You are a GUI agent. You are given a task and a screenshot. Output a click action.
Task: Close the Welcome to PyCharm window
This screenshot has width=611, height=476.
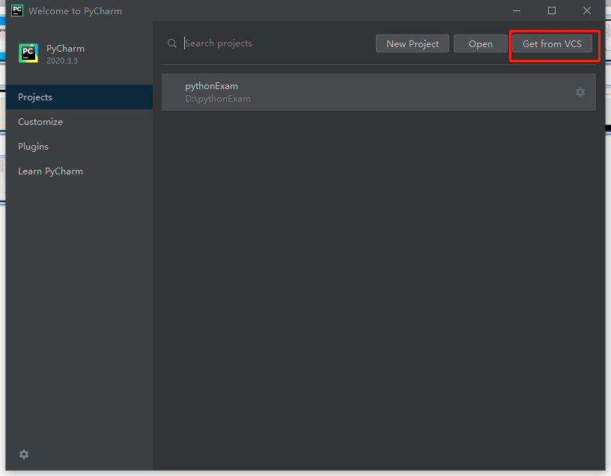587,10
